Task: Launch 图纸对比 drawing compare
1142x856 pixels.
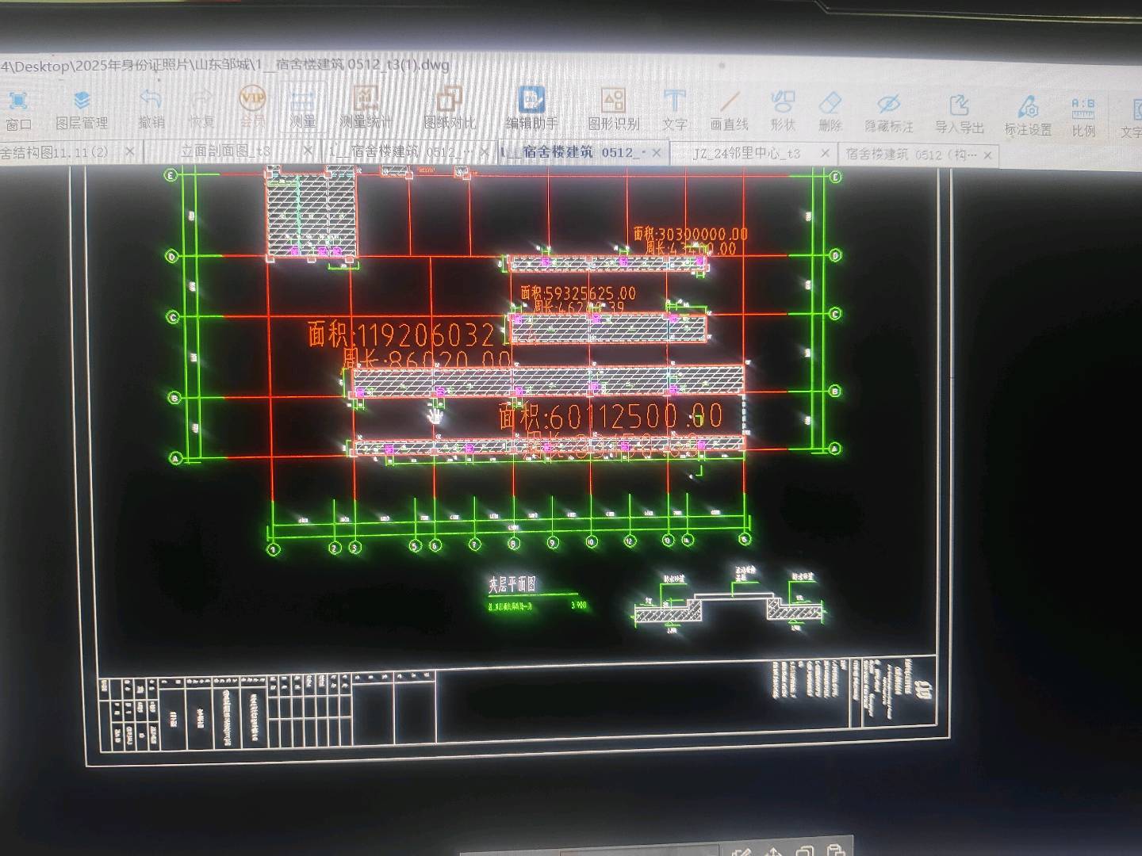Action: pyautogui.click(x=450, y=109)
